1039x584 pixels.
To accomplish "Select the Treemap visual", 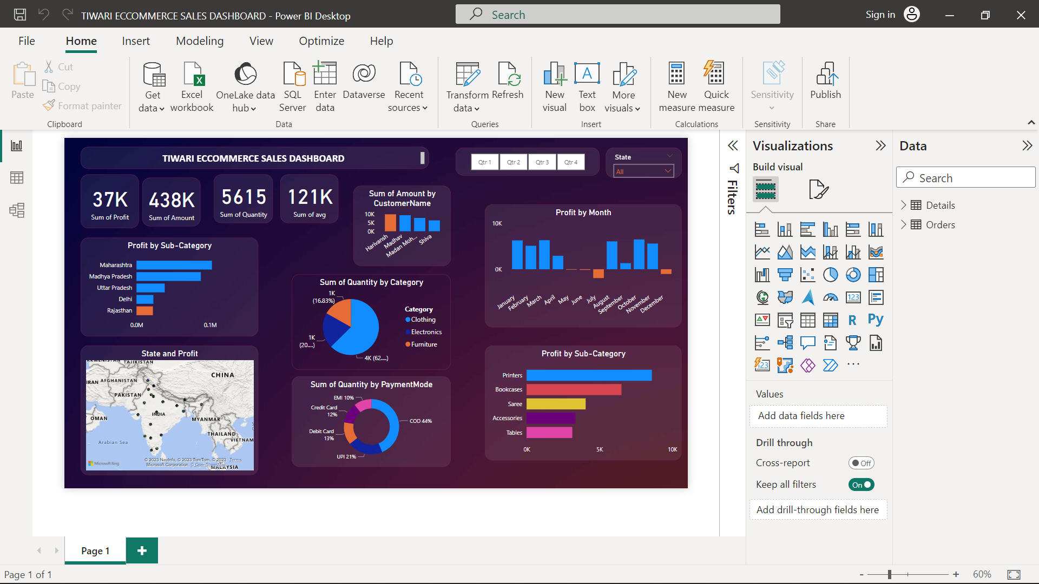I will point(876,274).
